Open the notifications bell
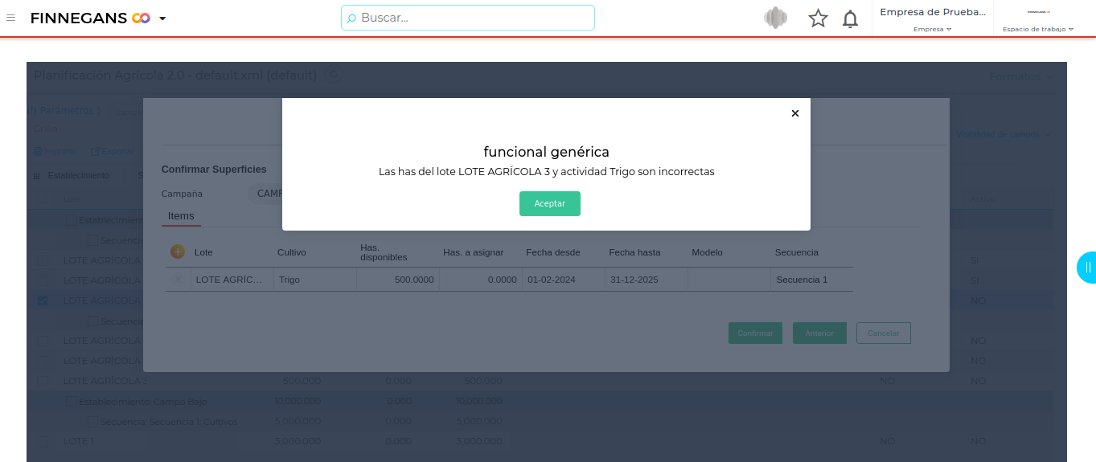 [850, 18]
